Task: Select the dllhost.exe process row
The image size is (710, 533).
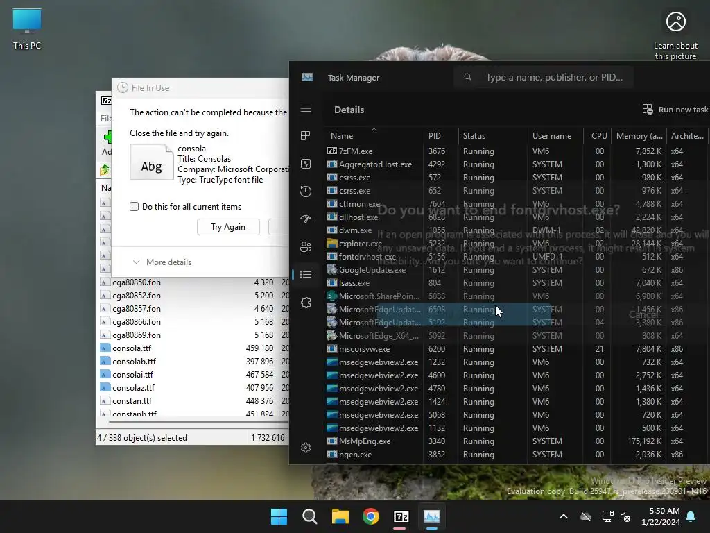Action: point(516,217)
